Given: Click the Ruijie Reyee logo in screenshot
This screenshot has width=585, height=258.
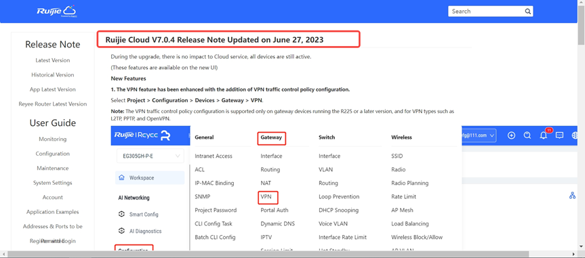Looking at the screenshot, I should tap(142, 135).
